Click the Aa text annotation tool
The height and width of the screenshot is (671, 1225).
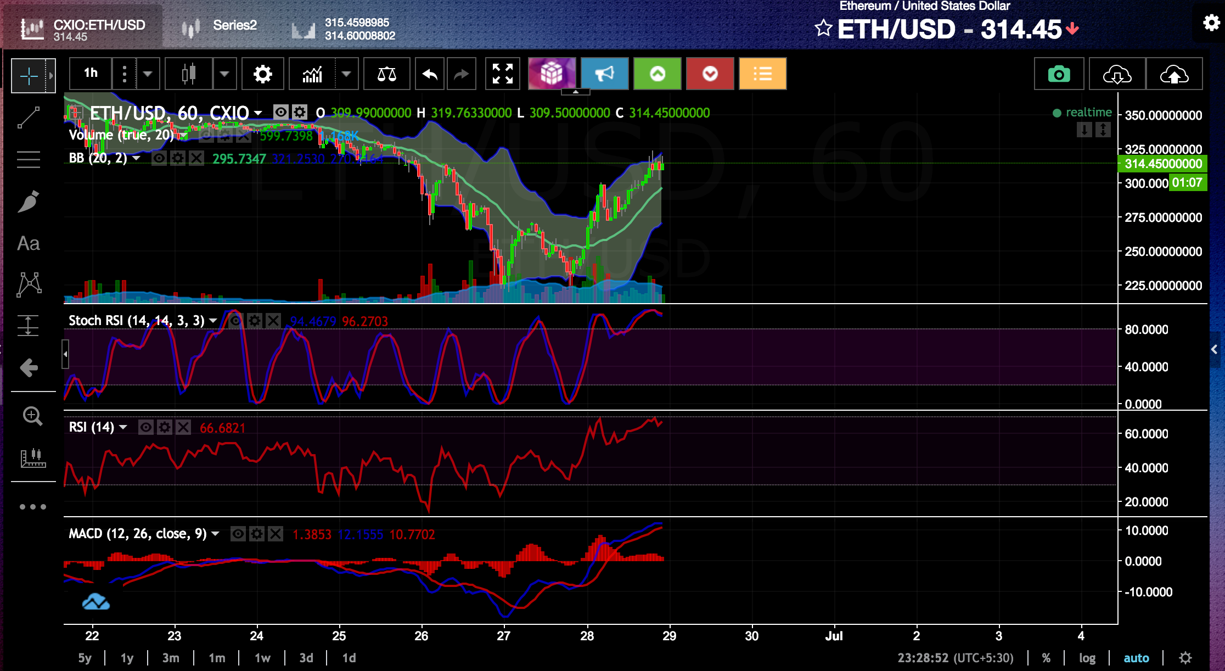pos(29,243)
